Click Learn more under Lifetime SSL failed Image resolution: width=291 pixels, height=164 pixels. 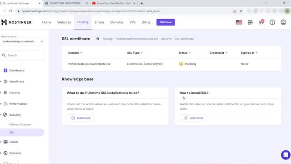point(80,118)
